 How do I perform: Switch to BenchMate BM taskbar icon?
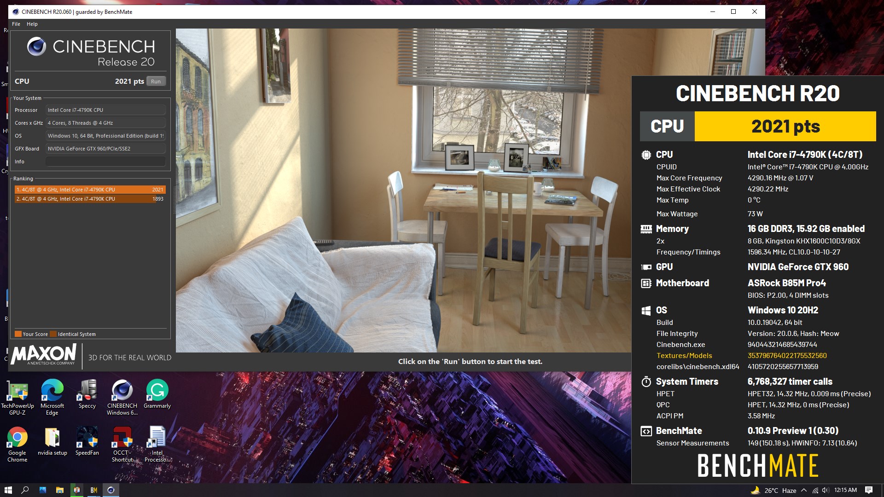[93, 490]
